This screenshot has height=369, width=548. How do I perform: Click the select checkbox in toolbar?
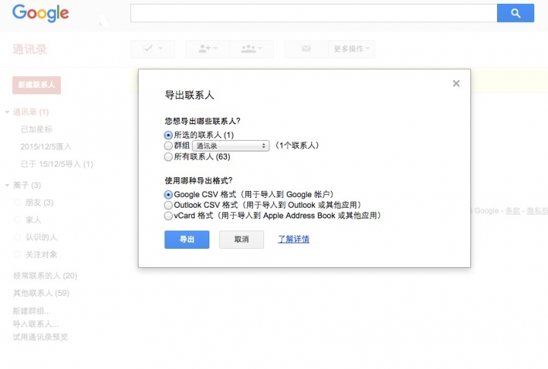point(148,49)
